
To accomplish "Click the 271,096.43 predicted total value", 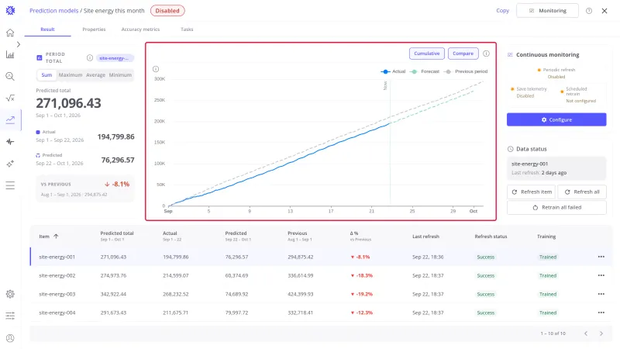I will point(68,103).
